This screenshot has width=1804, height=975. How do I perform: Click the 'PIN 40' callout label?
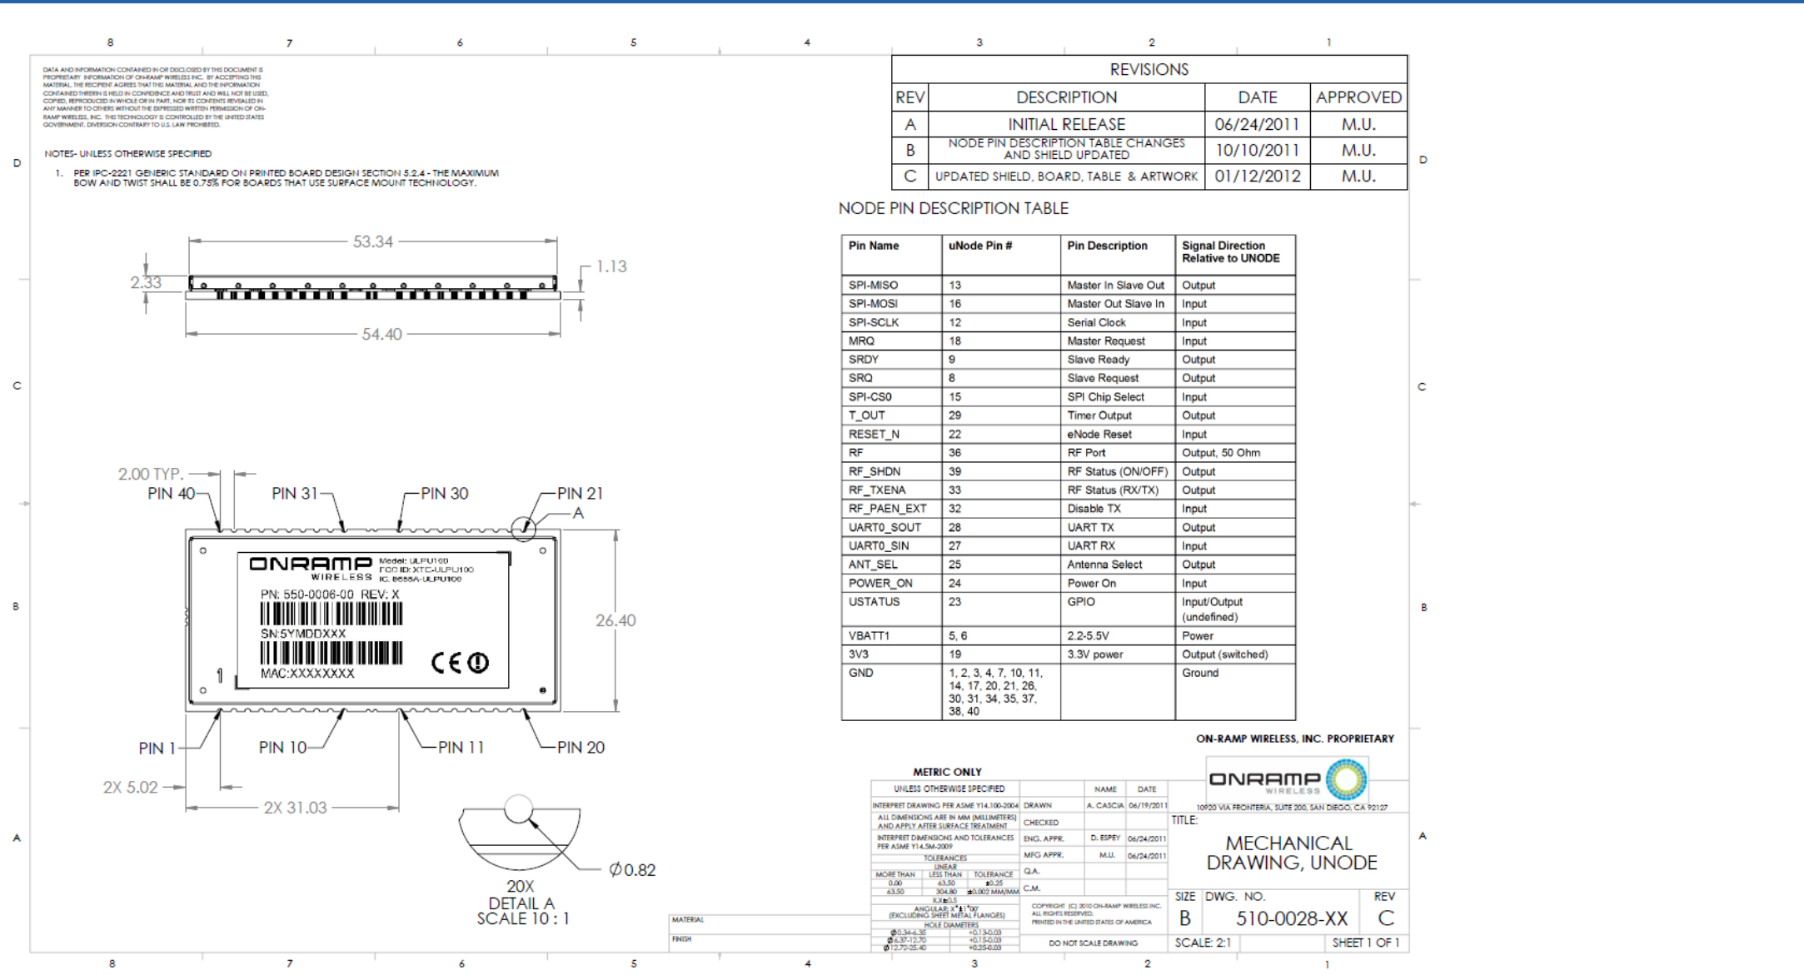click(171, 493)
